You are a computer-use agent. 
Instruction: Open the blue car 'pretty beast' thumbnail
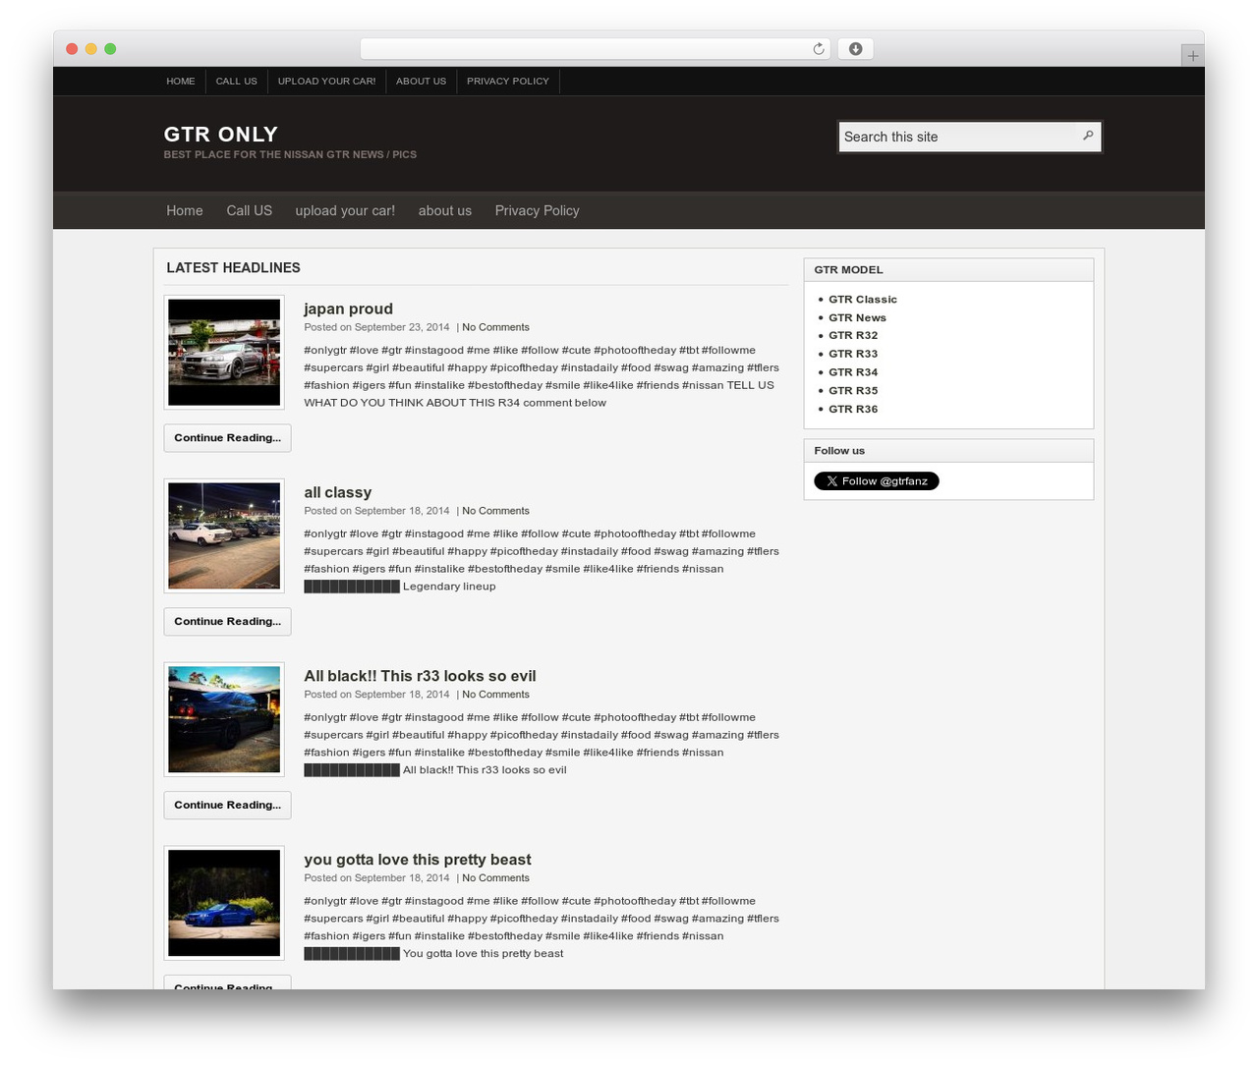(x=224, y=904)
